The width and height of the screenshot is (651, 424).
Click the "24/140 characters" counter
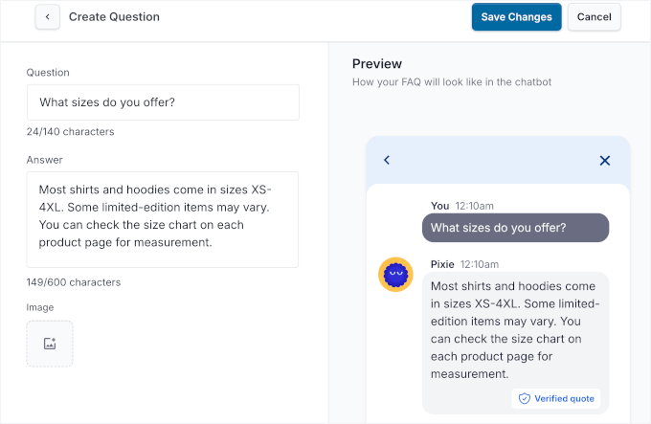[x=70, y=132]
